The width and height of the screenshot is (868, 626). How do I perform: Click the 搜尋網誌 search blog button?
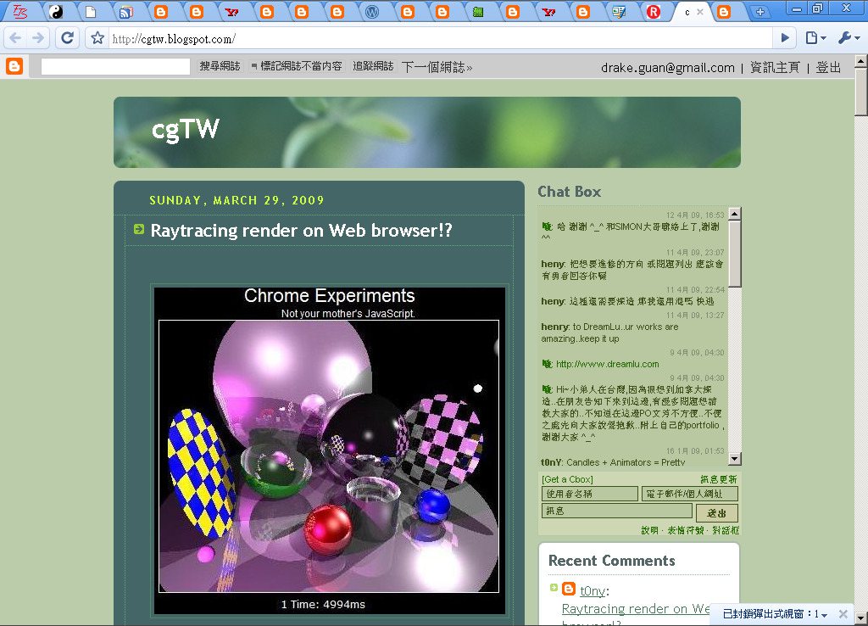(x=220, y=66)
